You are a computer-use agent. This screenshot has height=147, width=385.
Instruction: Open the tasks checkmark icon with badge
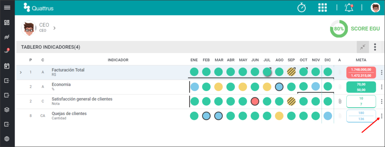(x=7, y=51)
